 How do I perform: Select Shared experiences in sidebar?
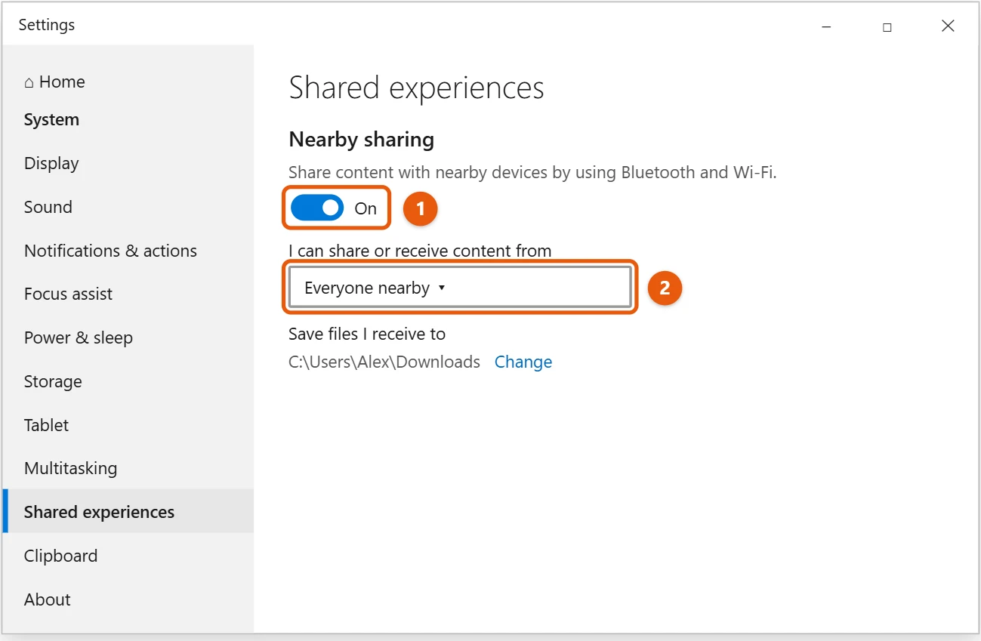(128, 512)
